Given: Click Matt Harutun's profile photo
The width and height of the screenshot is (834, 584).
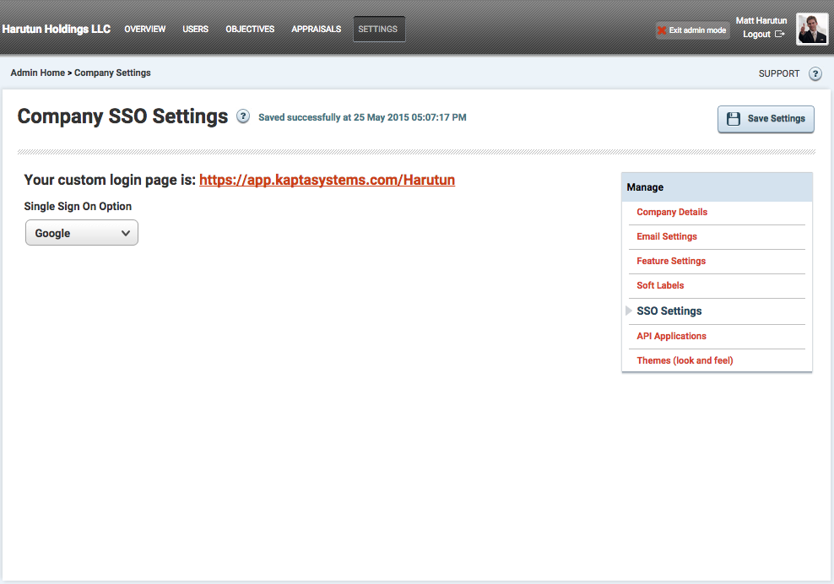Looking at the screenshot, I should click(812, 30).
